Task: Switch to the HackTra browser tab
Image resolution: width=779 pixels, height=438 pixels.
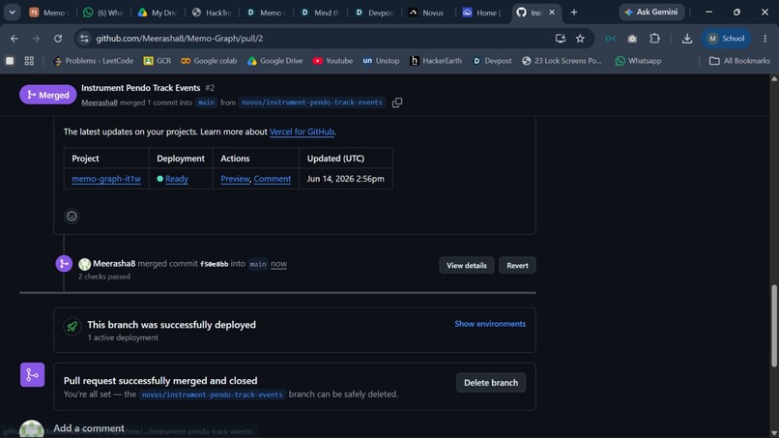Action: coord(211,13)
